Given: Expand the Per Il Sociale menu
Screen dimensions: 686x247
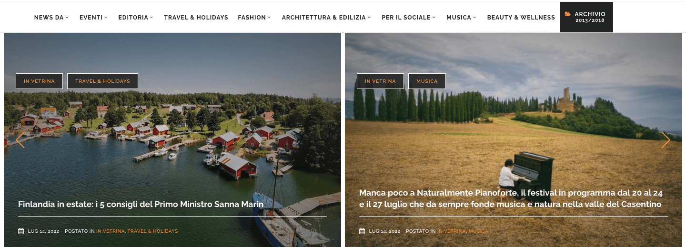Looking at the screenshot, I should click(409, 18).
